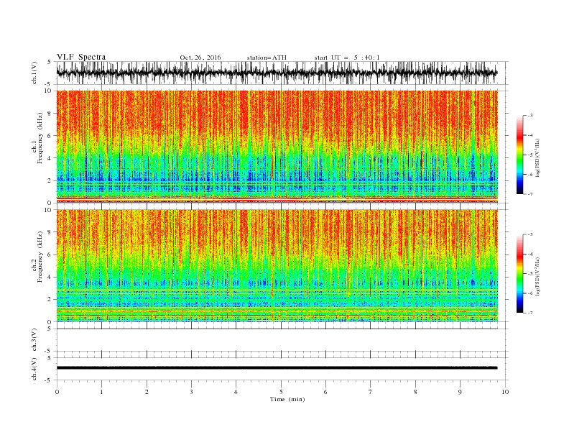Screen dimensions: 569x440
Task: Click the thick black ch.4 signal trace
Action: [x=277, y=368]
